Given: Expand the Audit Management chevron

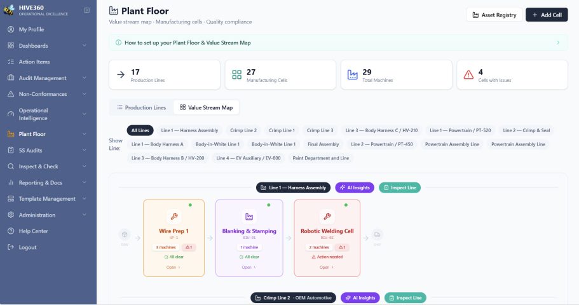Looking at the screenshot, I should 84,78.
